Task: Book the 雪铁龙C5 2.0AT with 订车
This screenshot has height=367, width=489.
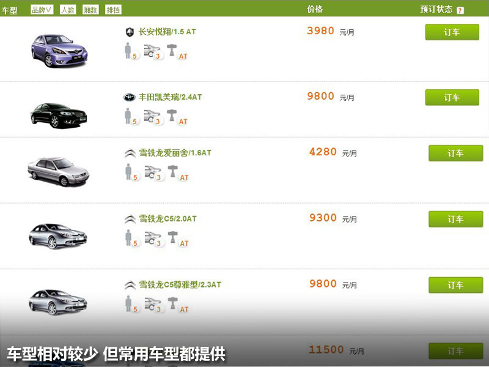Action: click(x=455, y=219)
